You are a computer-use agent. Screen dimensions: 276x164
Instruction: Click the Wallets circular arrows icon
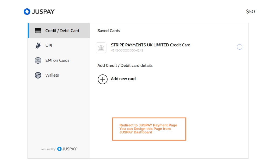point(38,75)
